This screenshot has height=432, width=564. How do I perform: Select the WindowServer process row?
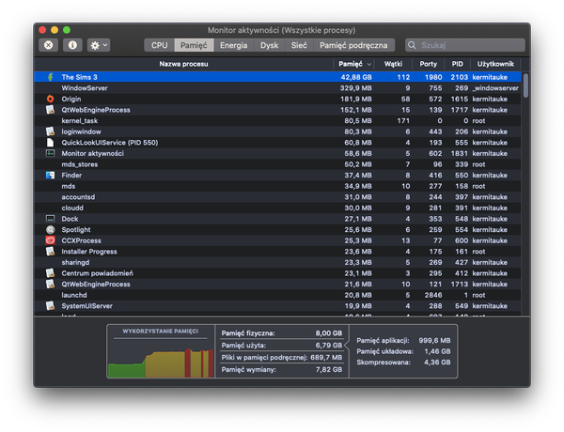277,88
